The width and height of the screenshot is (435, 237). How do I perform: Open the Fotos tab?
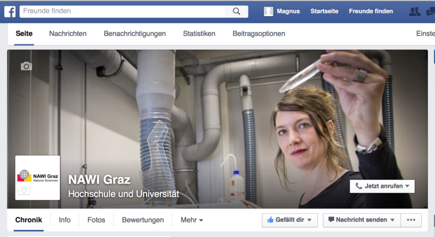(96, 220)
